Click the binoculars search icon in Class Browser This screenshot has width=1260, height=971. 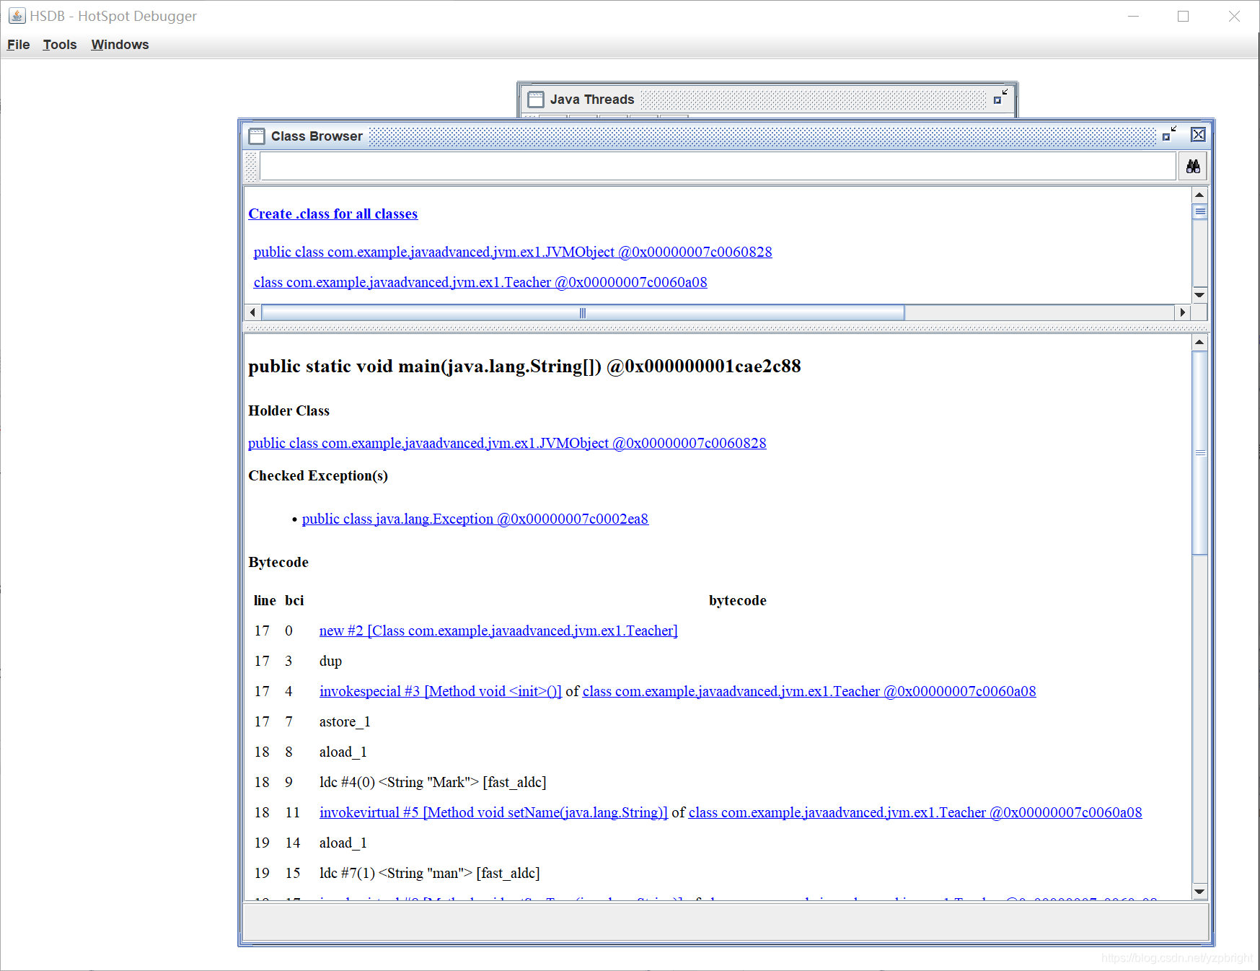1193,167
